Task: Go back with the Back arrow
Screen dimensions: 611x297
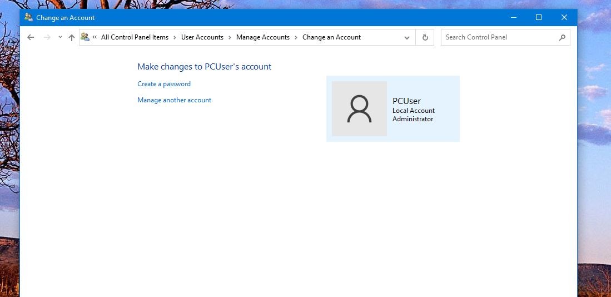Action: 31,37
